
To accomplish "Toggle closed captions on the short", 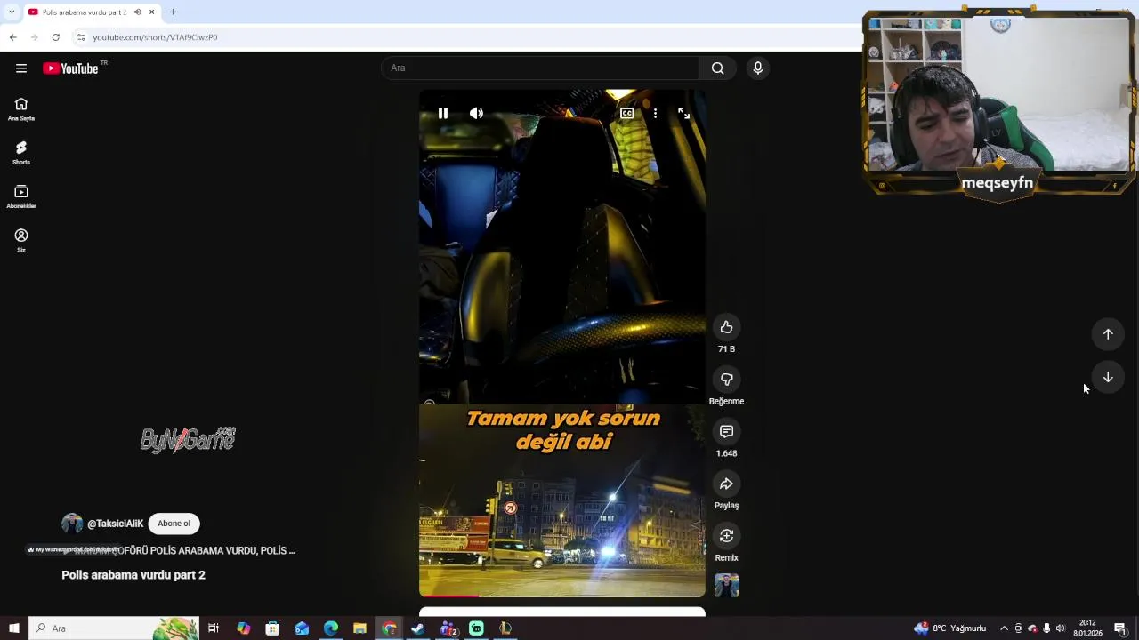I will (626, 113).
